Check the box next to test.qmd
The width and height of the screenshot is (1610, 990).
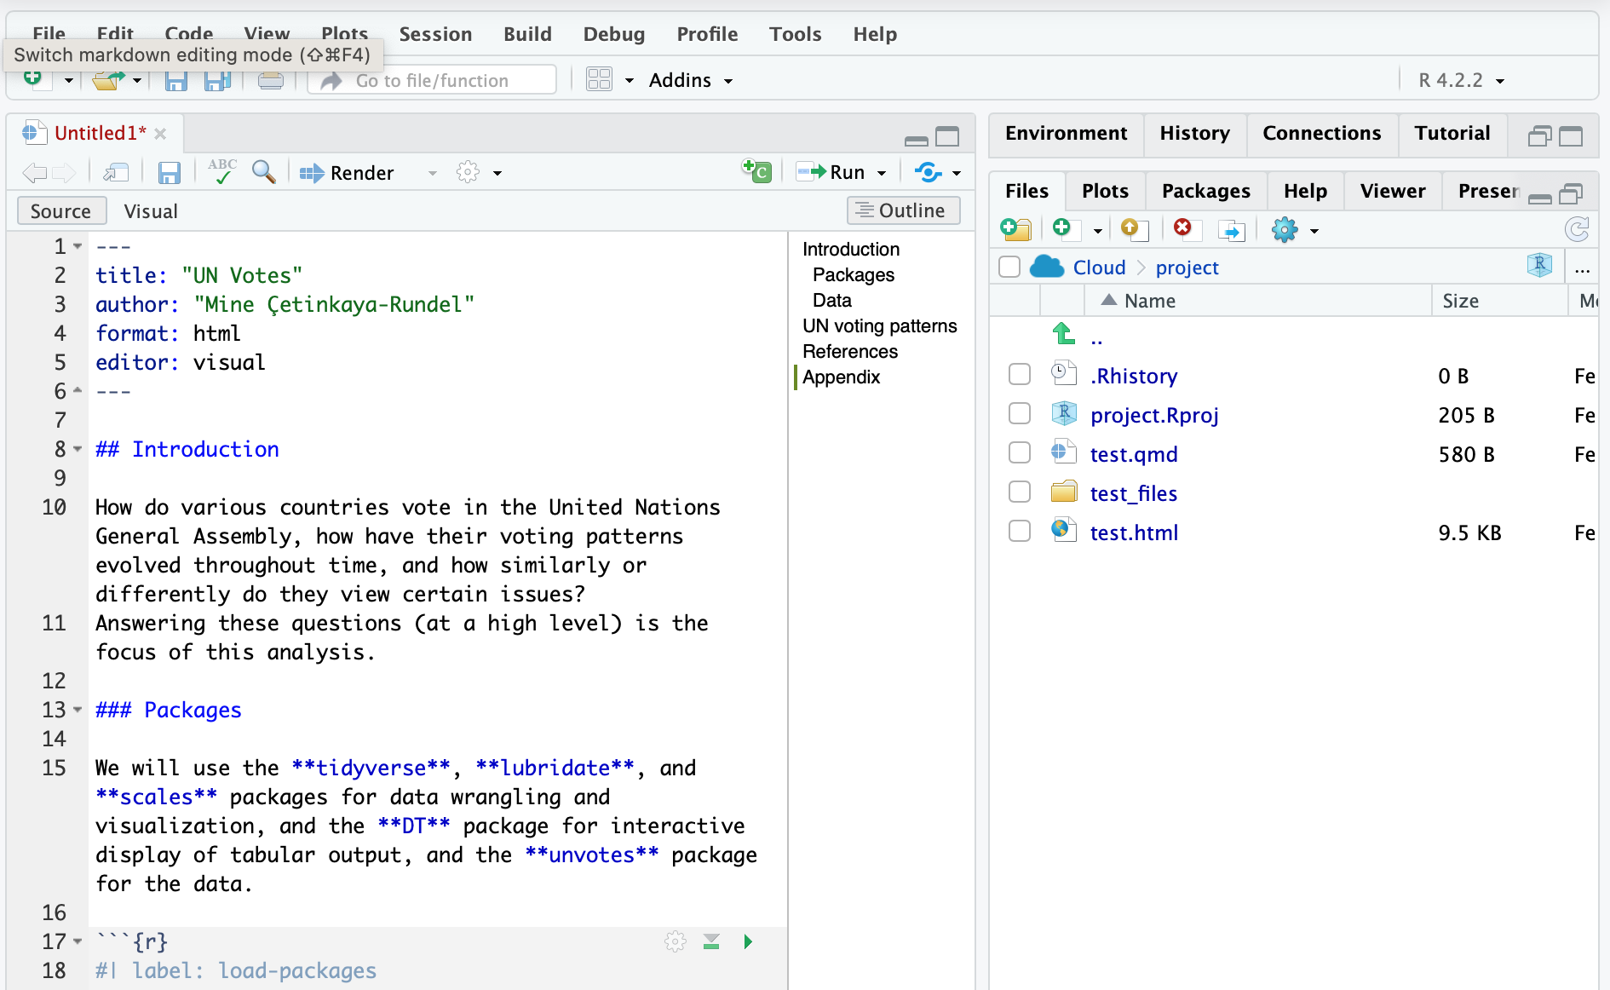(x=1020, y=453)
